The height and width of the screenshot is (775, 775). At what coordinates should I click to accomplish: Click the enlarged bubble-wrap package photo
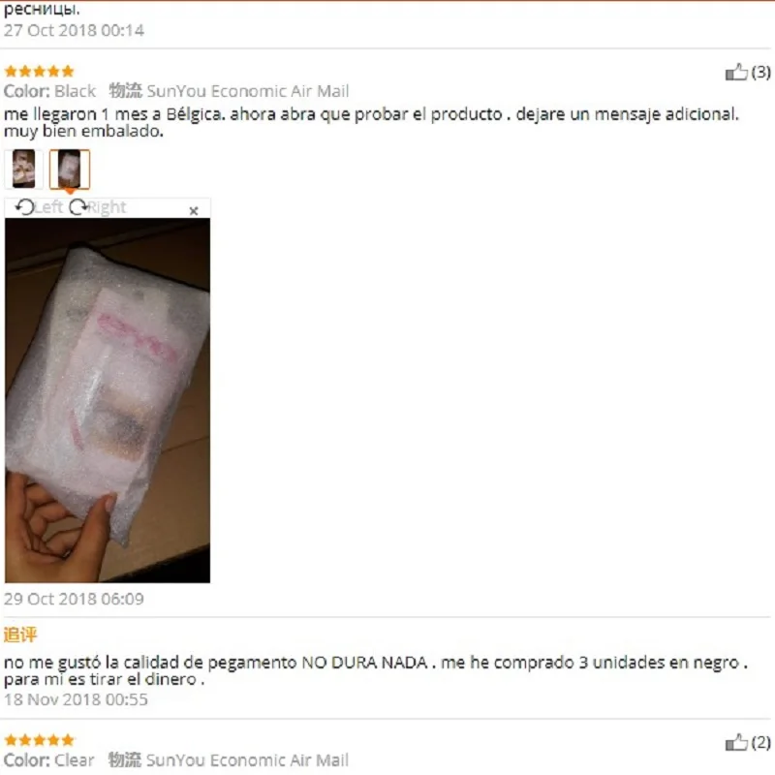pyautogui.click(x=108, y=400)
